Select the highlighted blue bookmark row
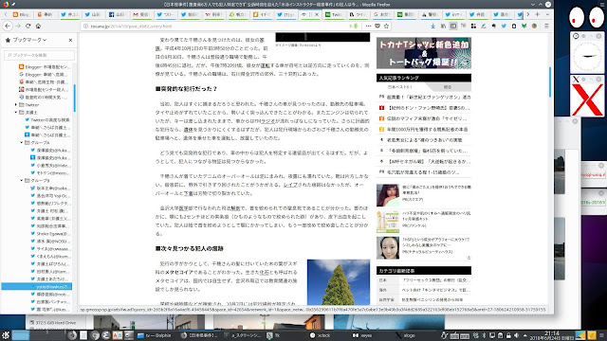Viewport: 607px width, 341px height. pos(36,286)
